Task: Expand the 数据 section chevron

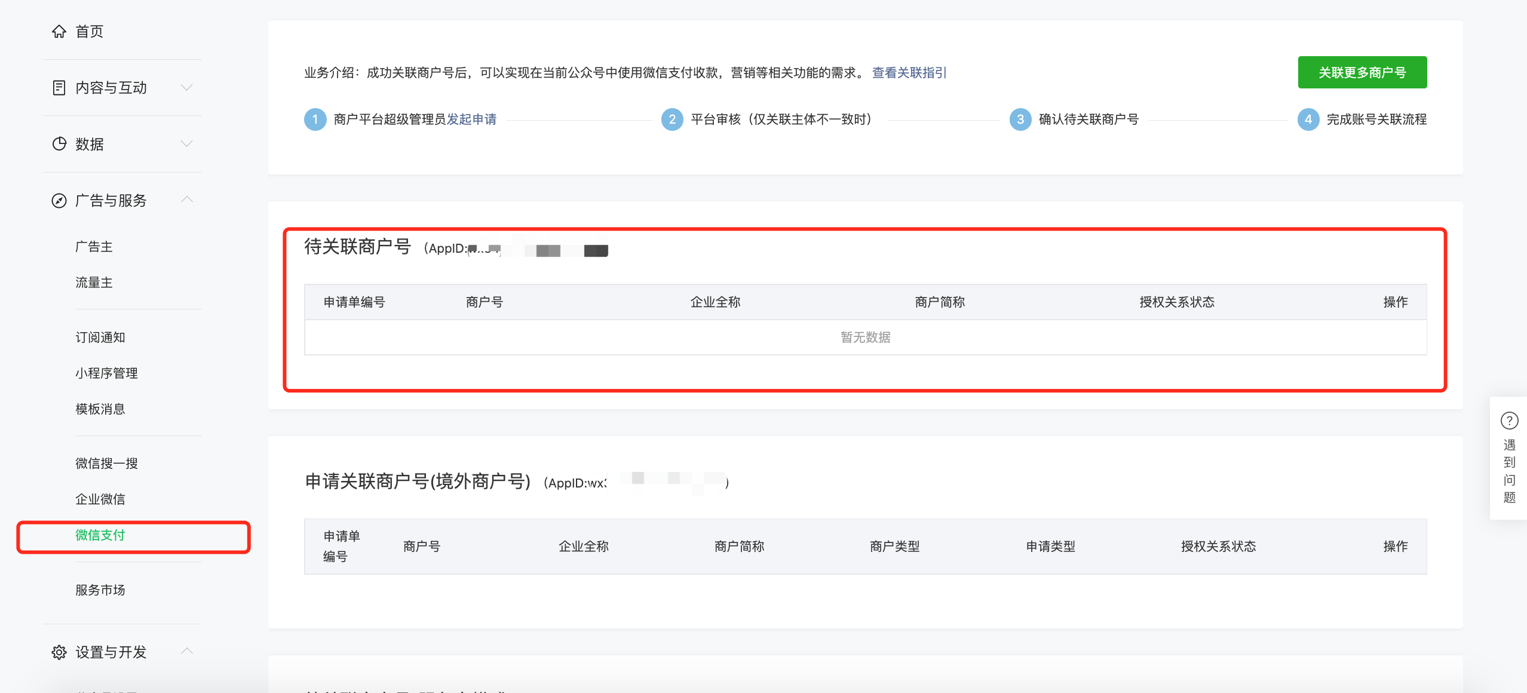Action: point(187,143)
